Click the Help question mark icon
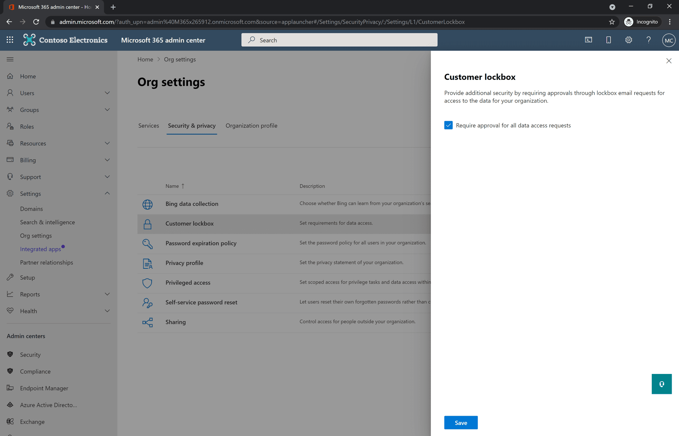679x436 pixels. tap(649, 40)
